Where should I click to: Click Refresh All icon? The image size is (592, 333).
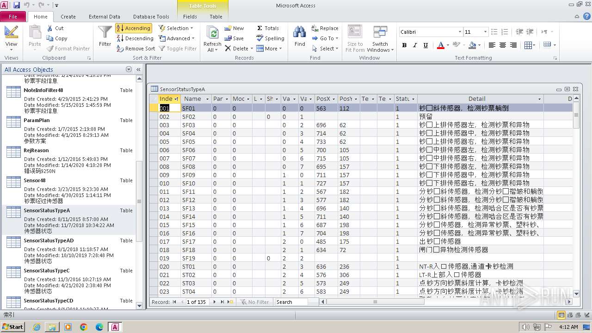(x=212, y=39)
